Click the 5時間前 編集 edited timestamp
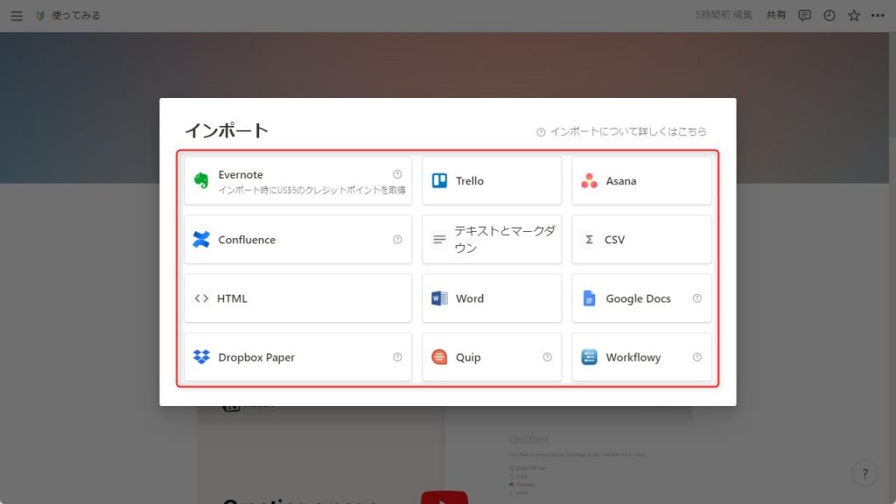 724,16
